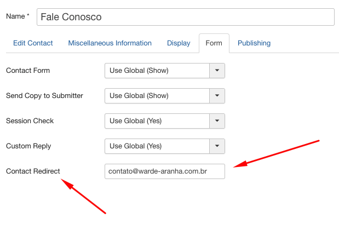339x236 pixels.
Task: Click the Contact Form dropdown arrow button
Action: coord(217,71)
